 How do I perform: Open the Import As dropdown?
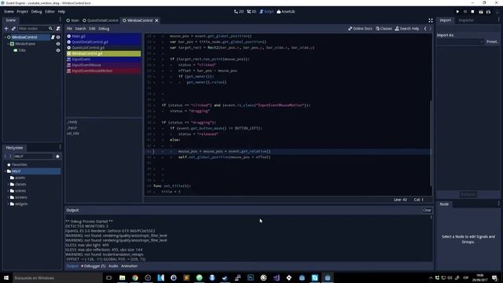coord(461,42)
